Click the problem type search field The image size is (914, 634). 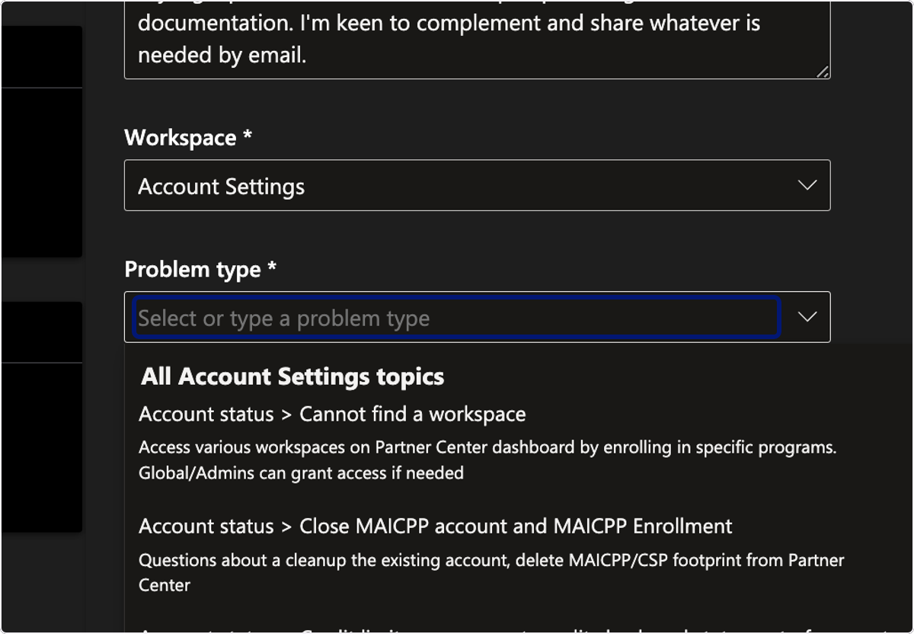[x=457, y=318]
